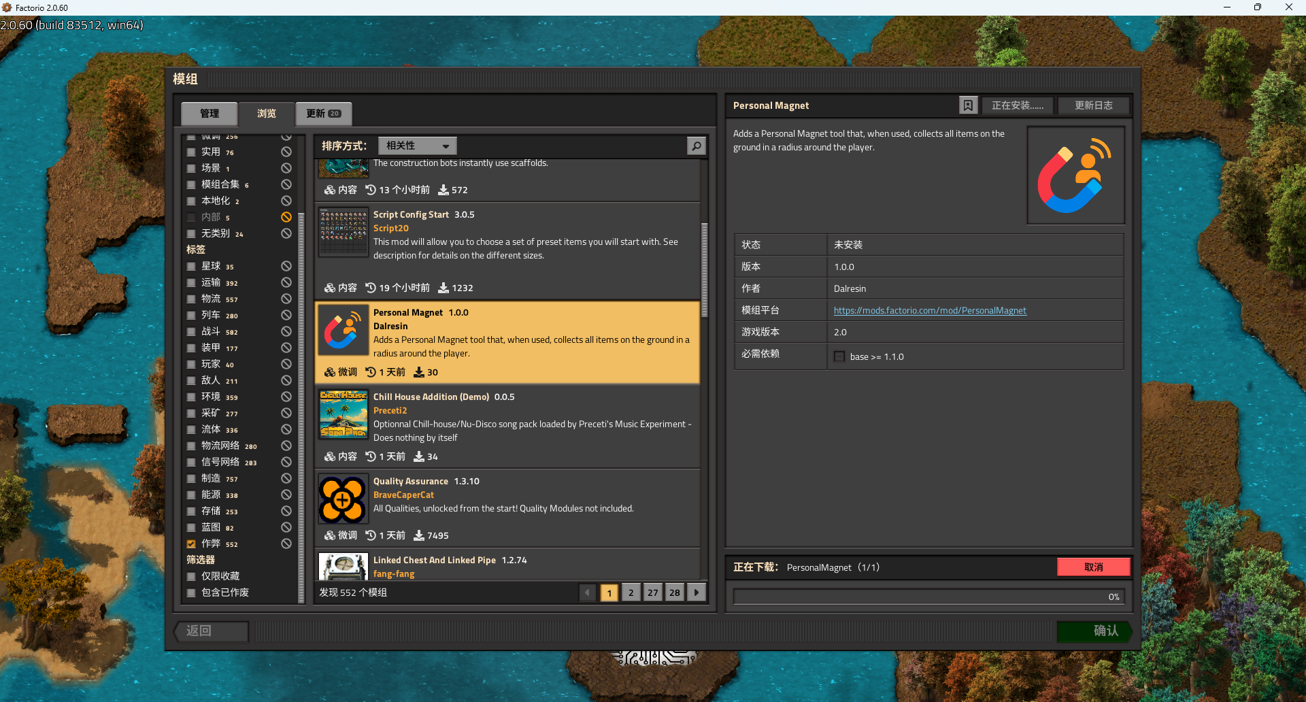Select the Chill House Addition (Demo) mod entry
This screenshot has height=702, width=1306.
(x=507, y=427)
